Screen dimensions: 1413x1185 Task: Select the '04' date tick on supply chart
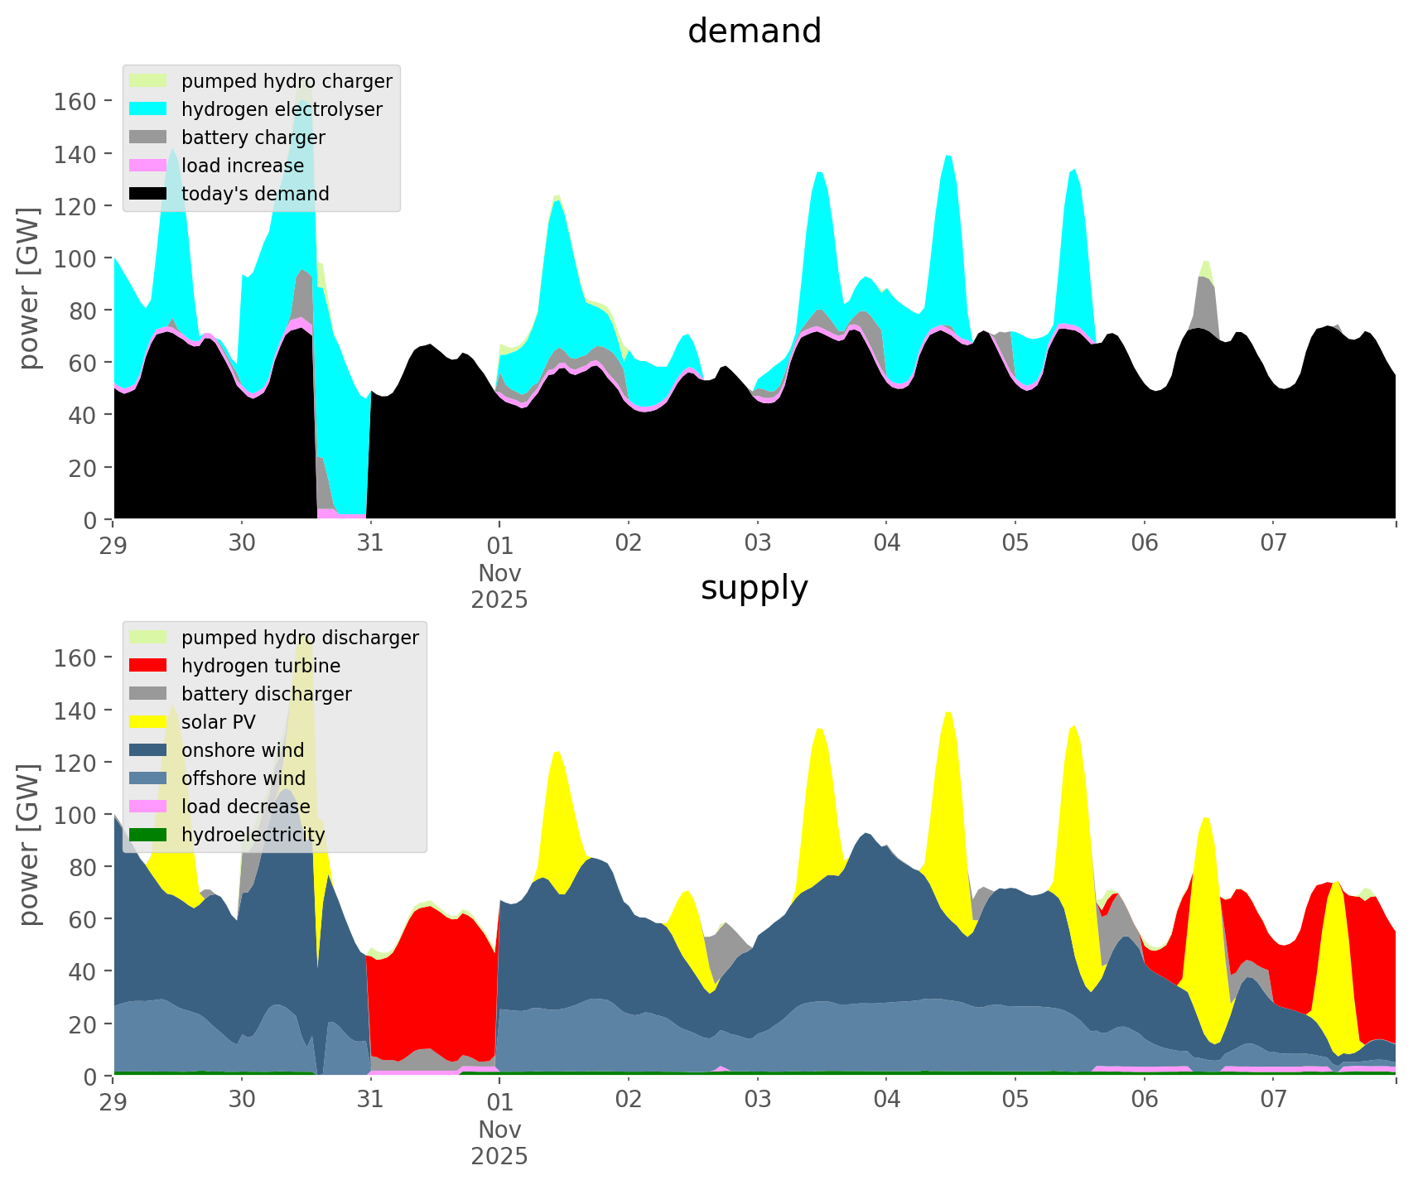[886, 1101]
